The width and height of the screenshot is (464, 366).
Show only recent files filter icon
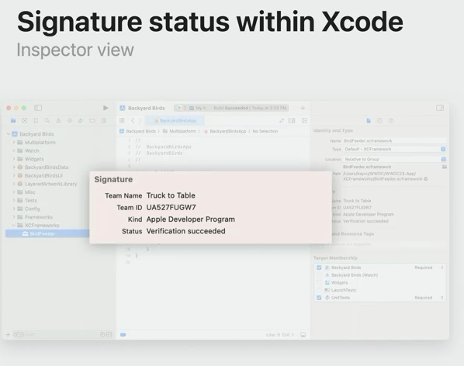pyautogui.click(x=102, y=335)
